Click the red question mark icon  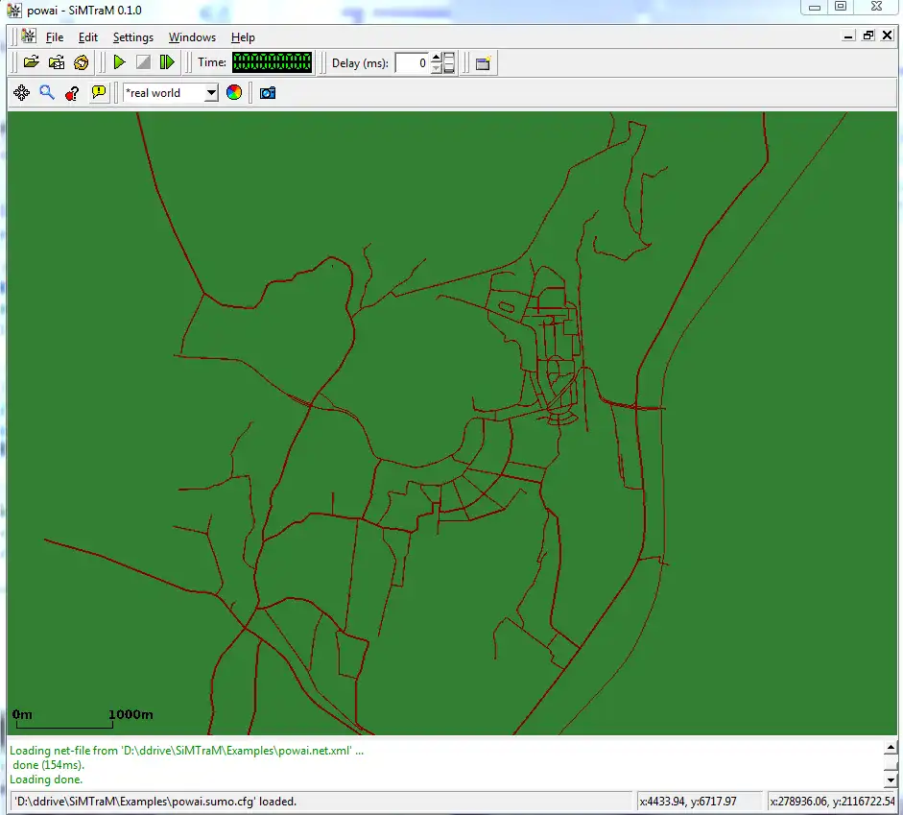[72, 93]
